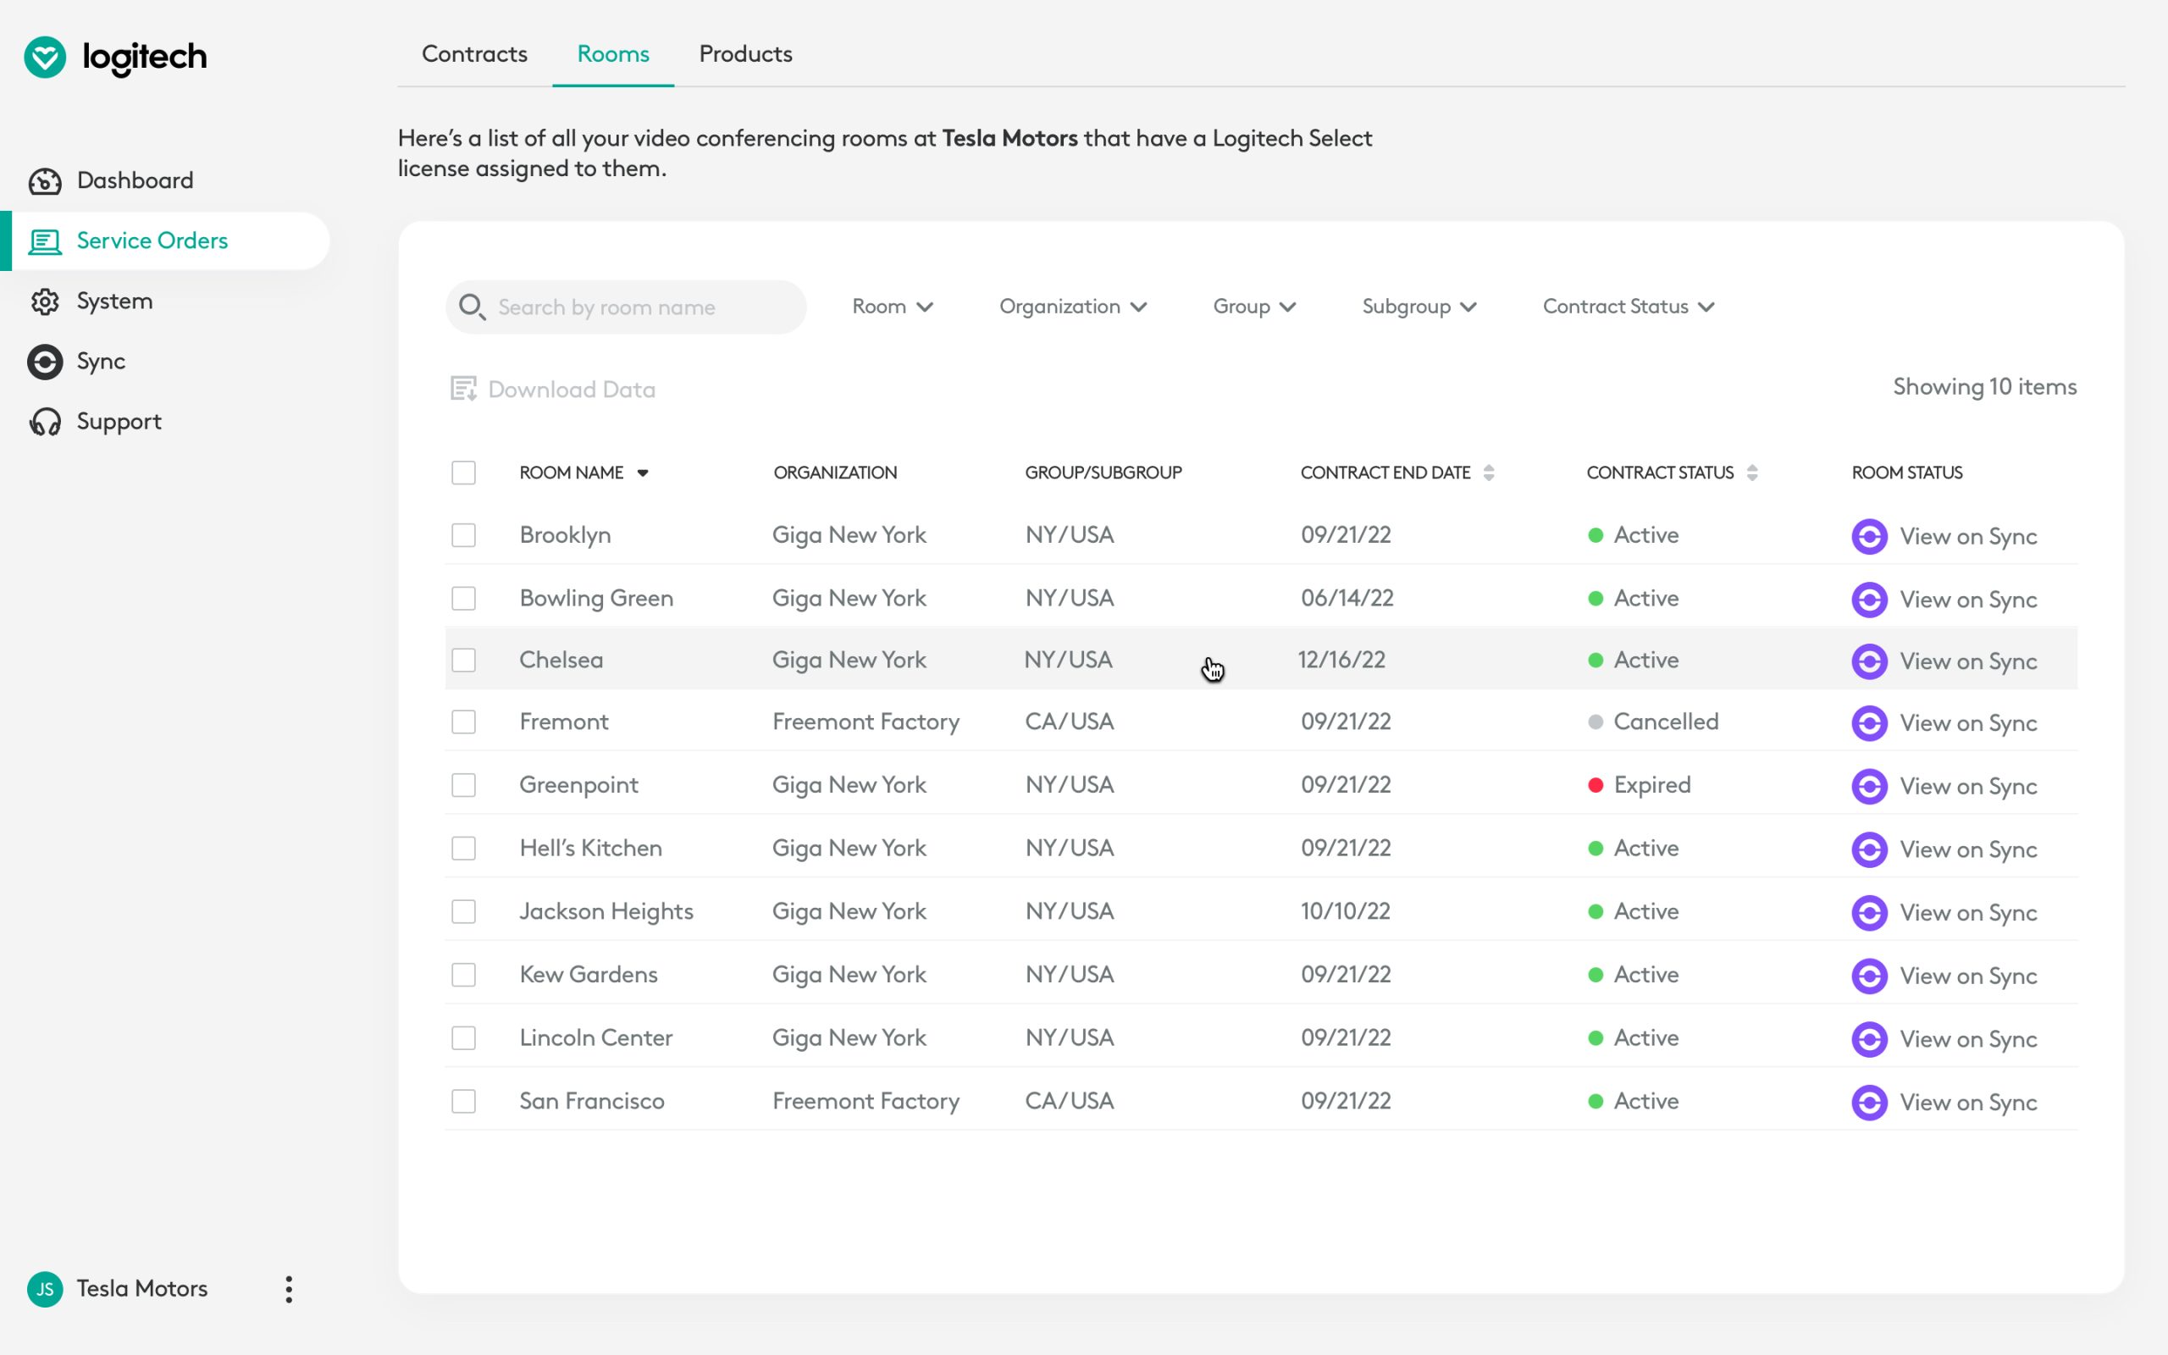The image size is (2168, 1355).
Task: Click the Download Data icon
Action: (463, 389)
